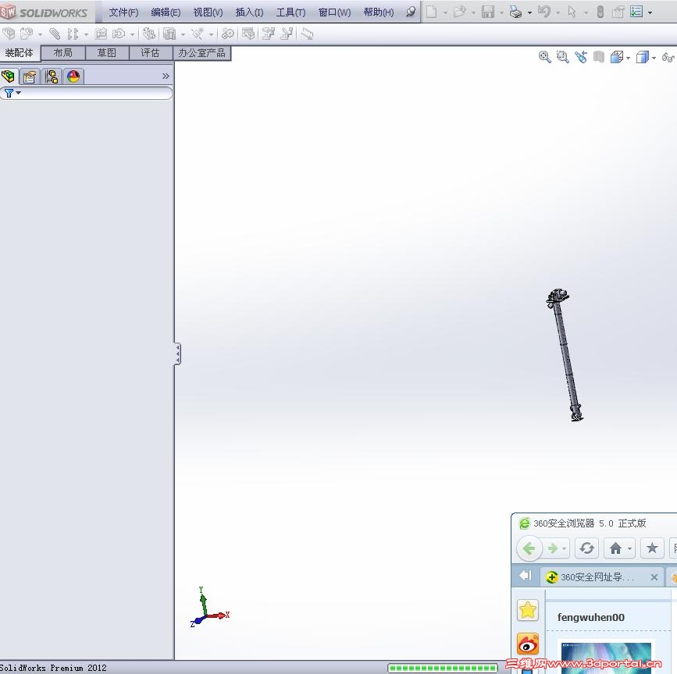Click the Show Hidden Components icon
Image resolution: width=677 pixels, height=674 pixels.
(149, 34)
